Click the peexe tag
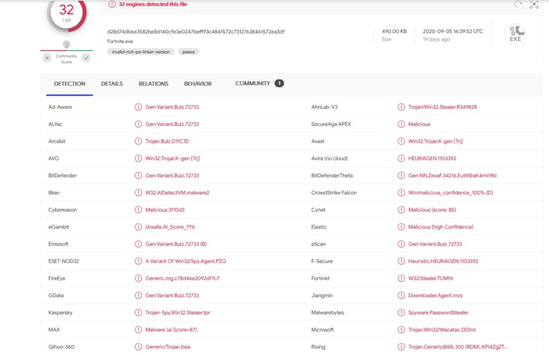The image size is (549, 353). coord(189,52)
